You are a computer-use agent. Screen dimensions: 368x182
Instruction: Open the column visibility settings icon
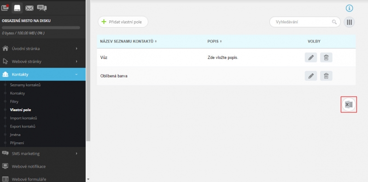(349, 22)
